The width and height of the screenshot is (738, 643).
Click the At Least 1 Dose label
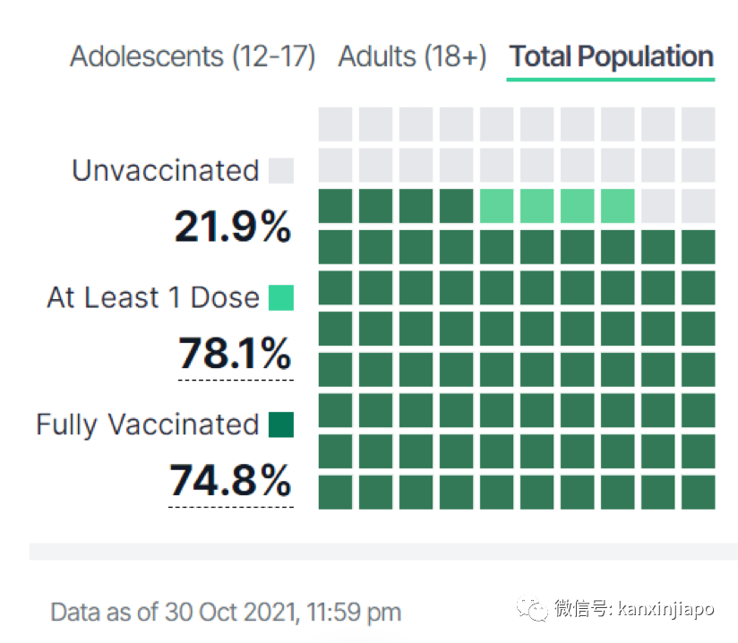pyautogui.click(x=152, y=297)
